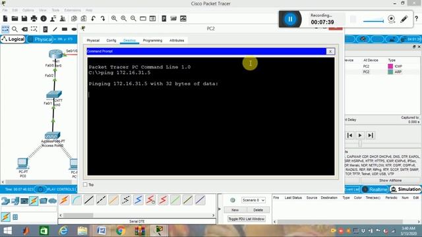The image size is (422, 237).
Task: Select the Access Point device
Action: 53,136
